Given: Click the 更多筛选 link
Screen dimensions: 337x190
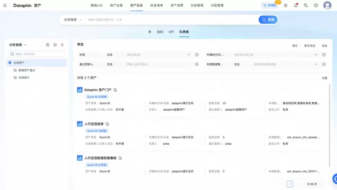Looking at the screenshot, I should coord(310,46).
